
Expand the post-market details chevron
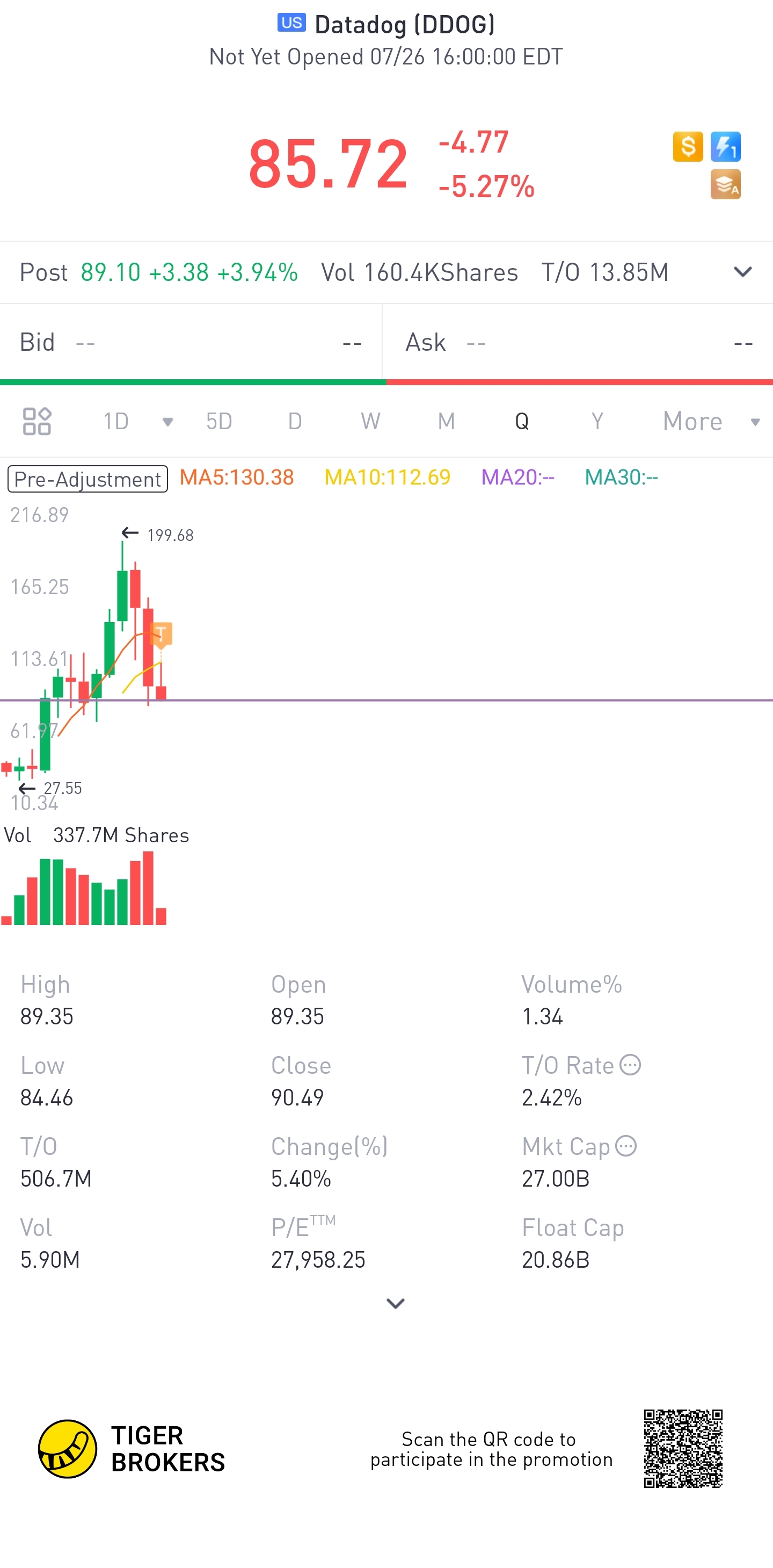[x=742, y=272]
